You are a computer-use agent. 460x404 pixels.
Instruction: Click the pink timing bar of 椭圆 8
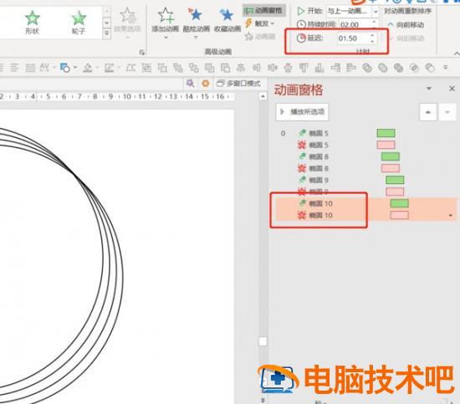click(391, 168)
